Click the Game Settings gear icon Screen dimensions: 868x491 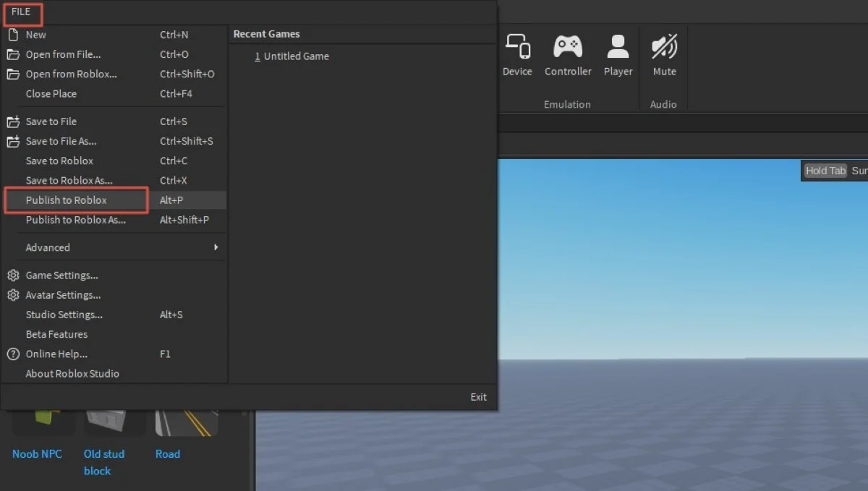[13, 276]
